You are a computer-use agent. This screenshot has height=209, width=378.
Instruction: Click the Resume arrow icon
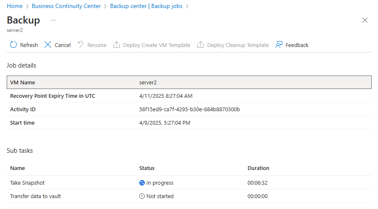tap(81, 45)
